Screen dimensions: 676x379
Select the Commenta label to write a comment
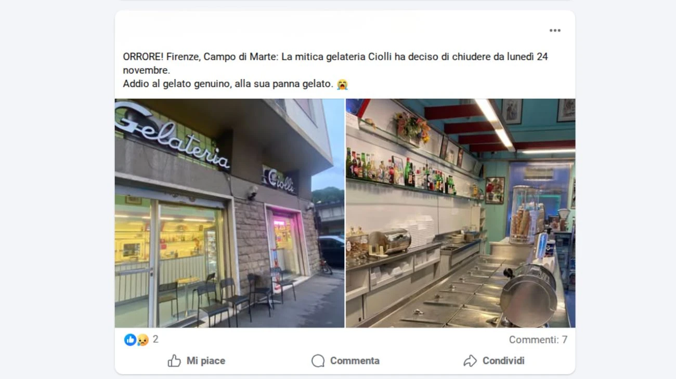(x=355, y=361)
